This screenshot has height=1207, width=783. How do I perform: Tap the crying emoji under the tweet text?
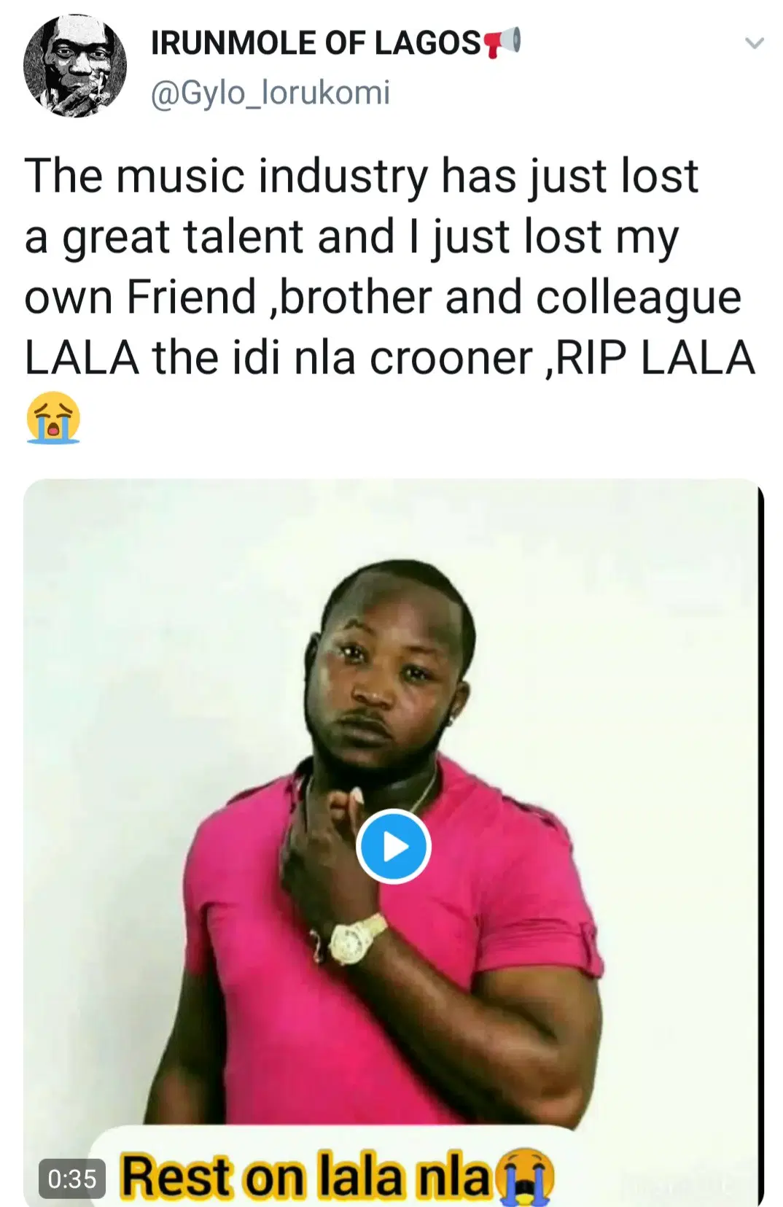coord(52,418)
